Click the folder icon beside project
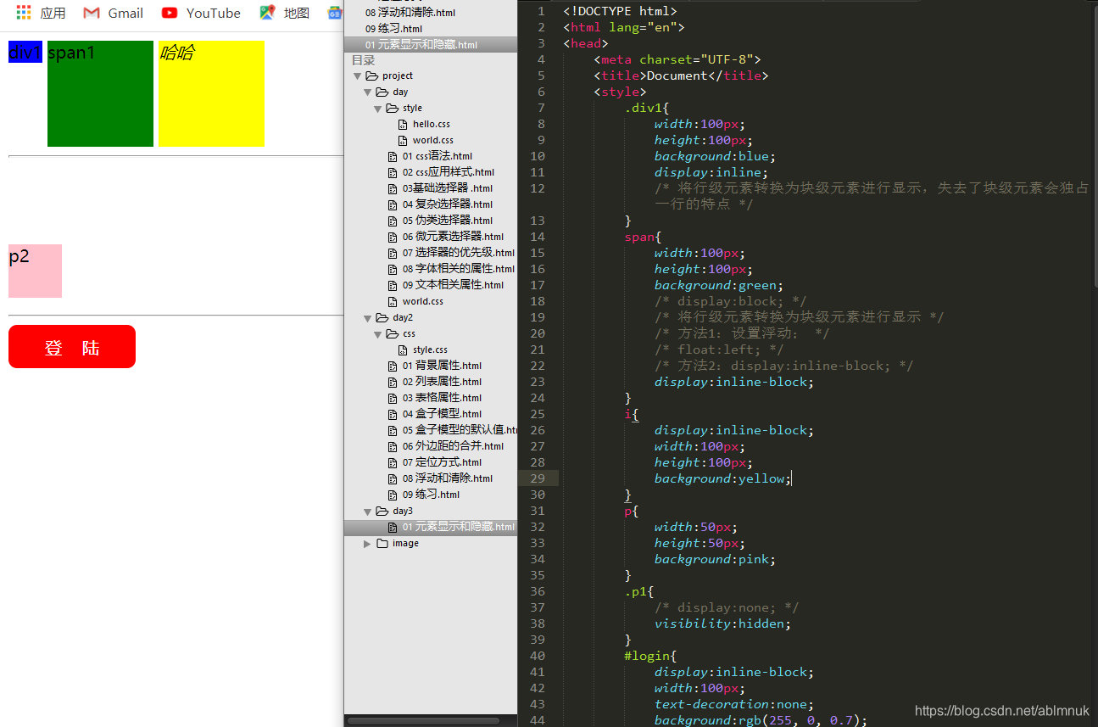The image size is (1098, 727). point(371,75)
